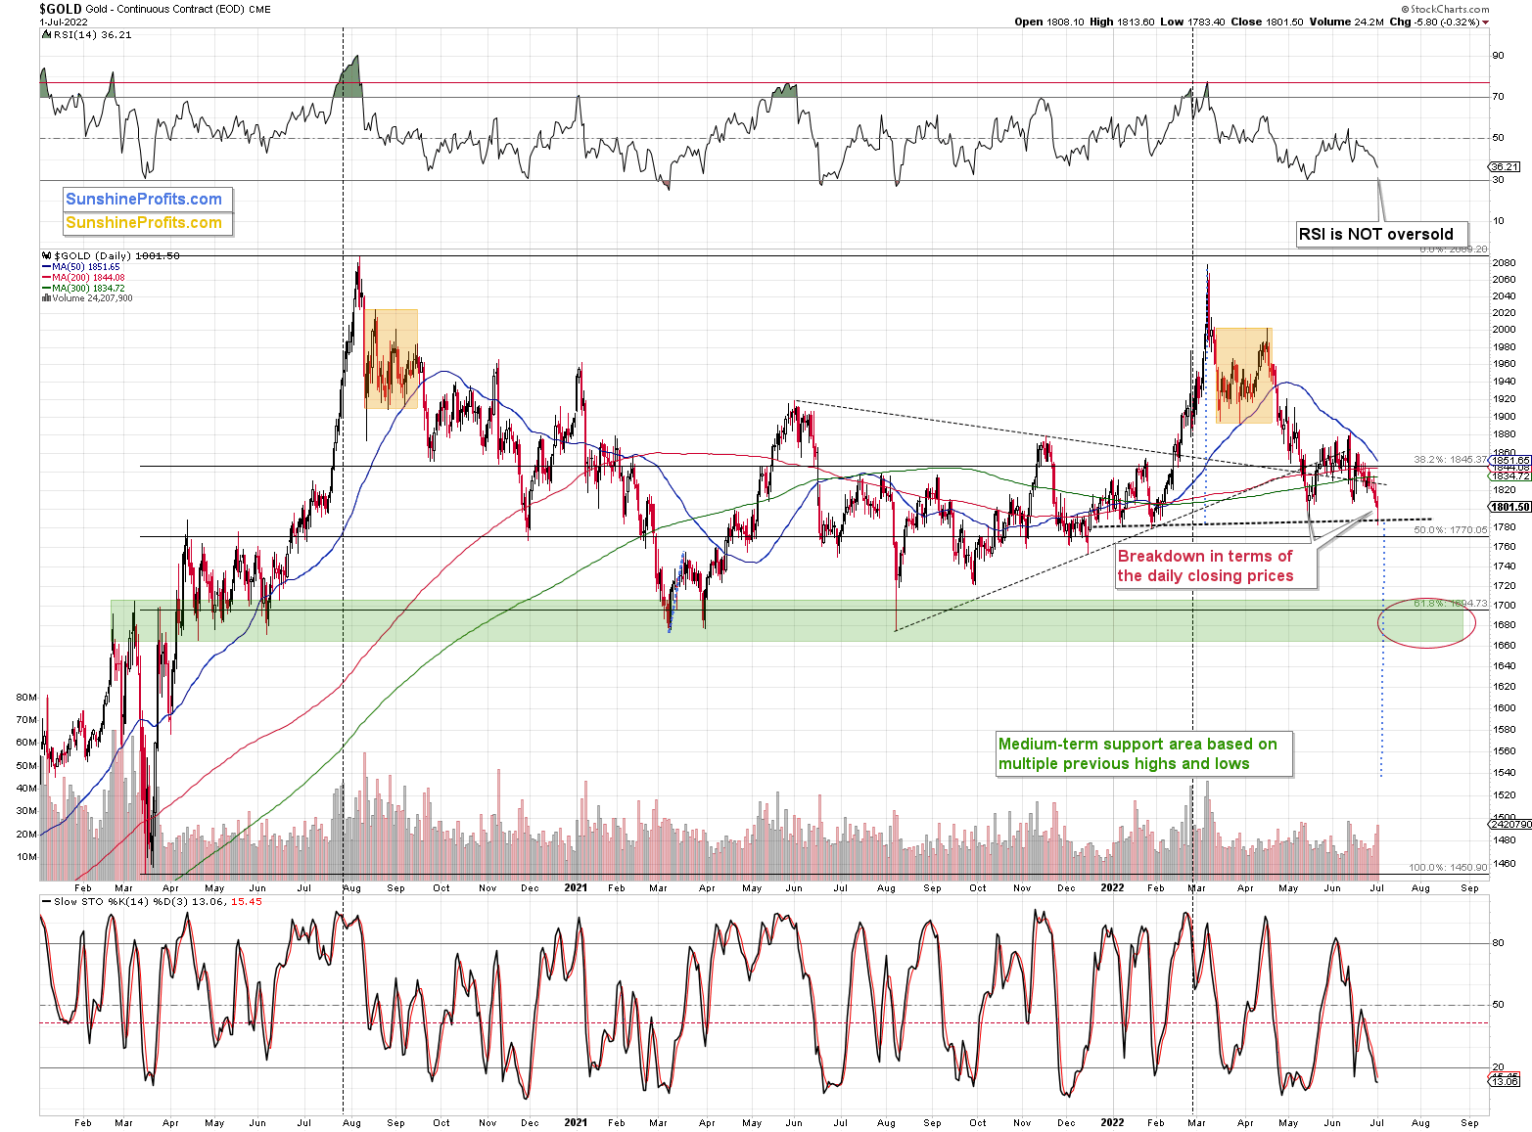Click the 2022 label on the bottom time axis

coord(1112,1122)
